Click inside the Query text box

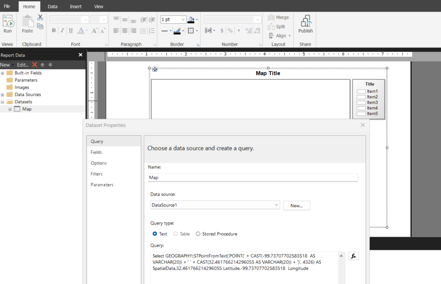[x=245, y=267]
